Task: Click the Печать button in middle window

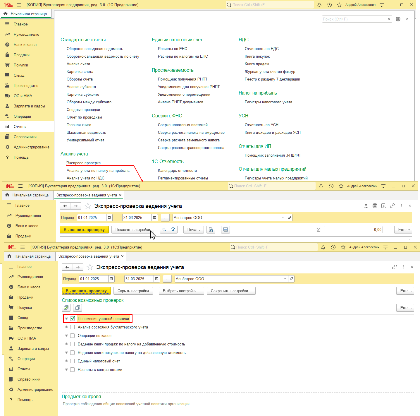Action: click(193, 230)
